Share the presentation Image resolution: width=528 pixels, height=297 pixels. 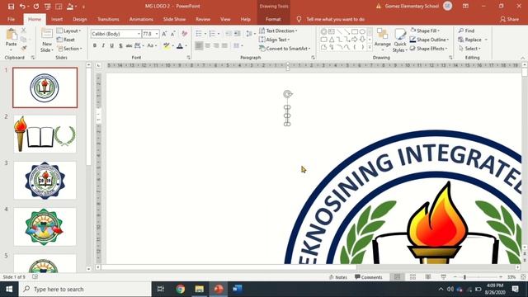[x=509, y=19]
